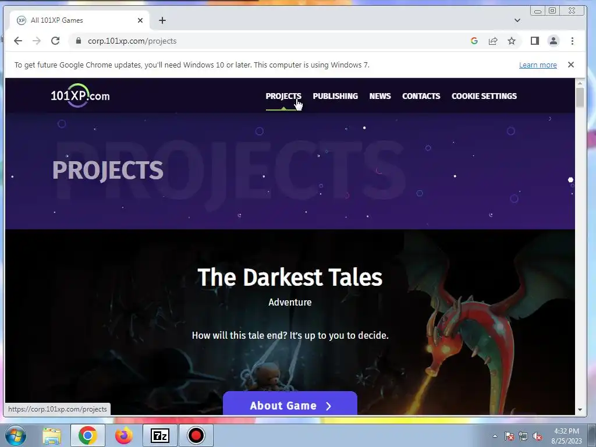Open the screen recorder taskbar icon

[196, 435]
